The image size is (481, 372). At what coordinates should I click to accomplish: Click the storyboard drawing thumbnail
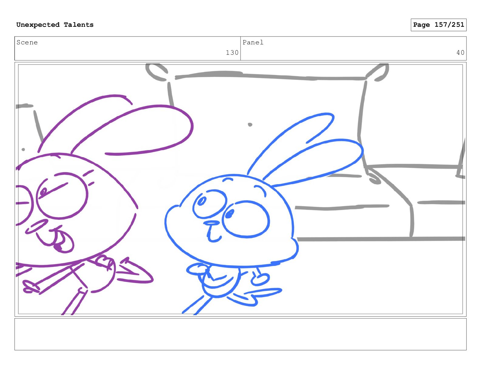(241, 189)
